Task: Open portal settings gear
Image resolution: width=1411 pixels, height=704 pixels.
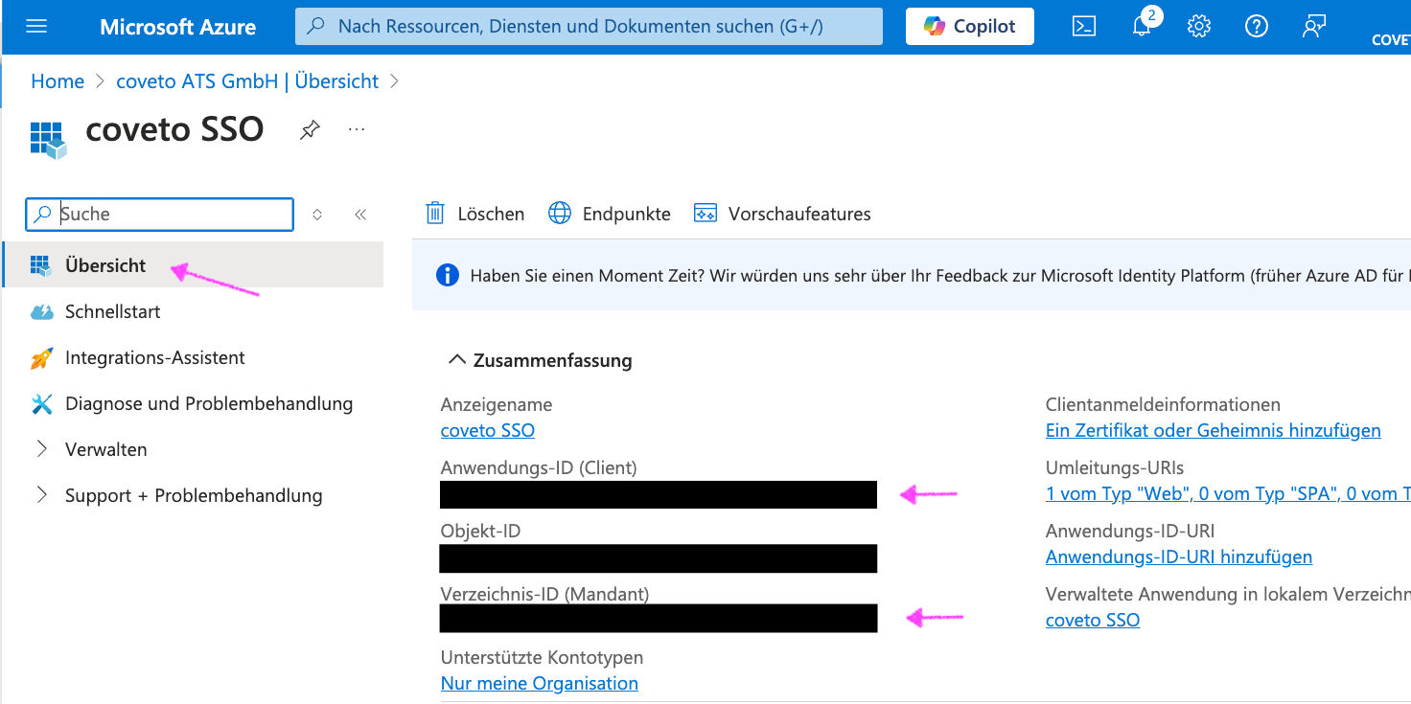Action: 1199,27
